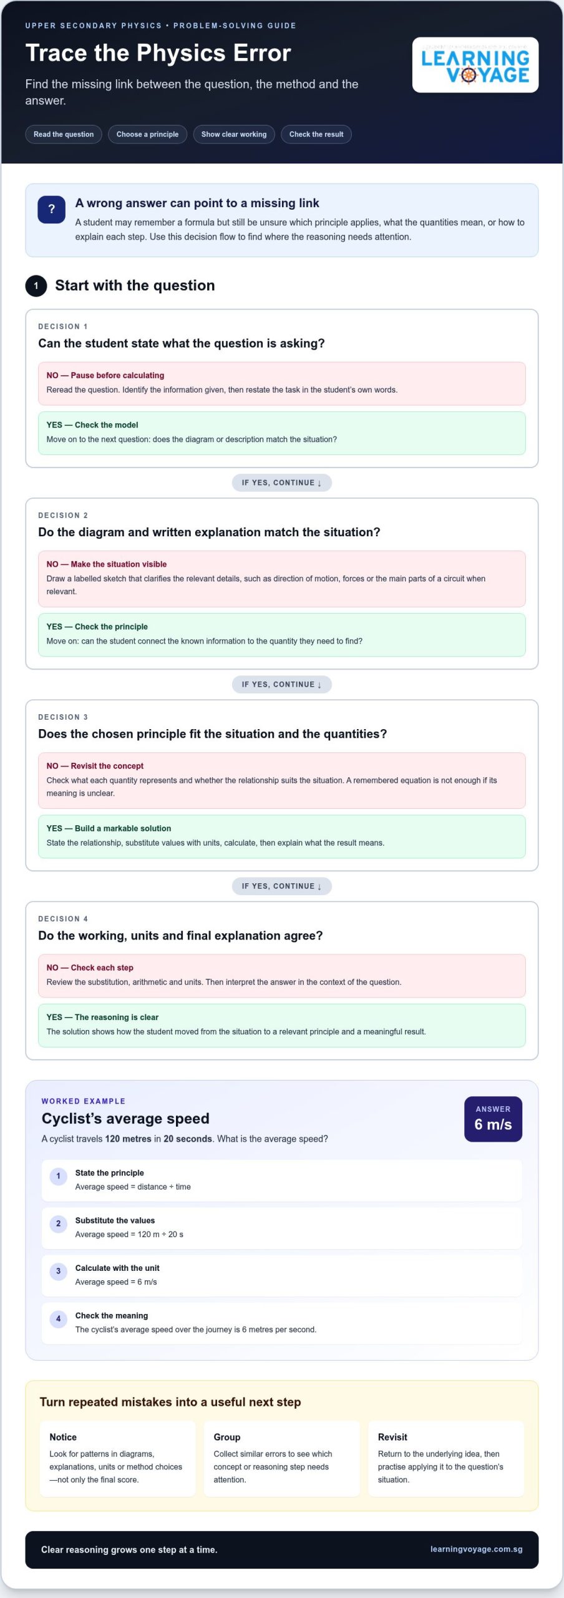Viewport: 564px width, 1598px height.
Task: Click the Learning Voyage logo
Action: point(475,65)
